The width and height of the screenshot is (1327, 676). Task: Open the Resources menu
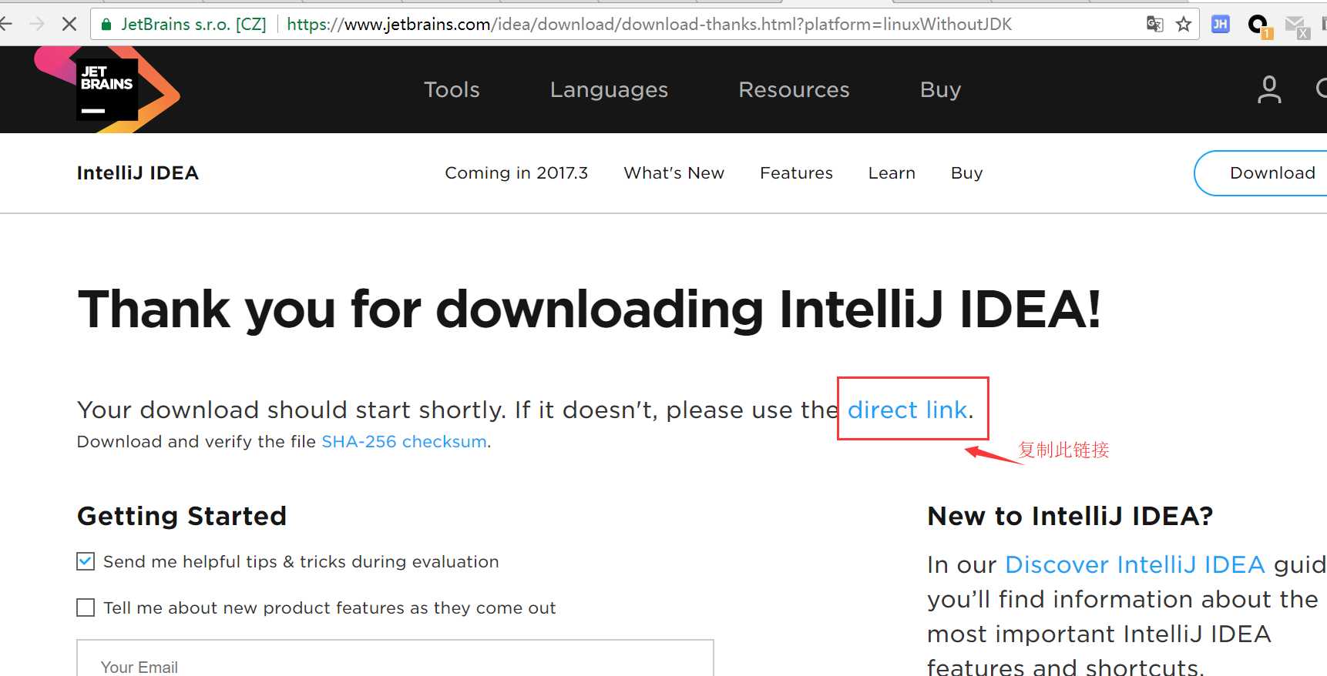794,89
